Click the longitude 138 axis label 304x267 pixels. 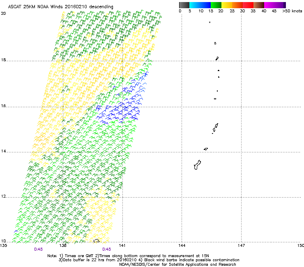coord(63,246)
